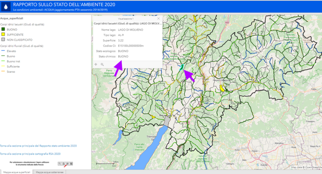The image size is (322, 174).
Task: Click the Parco alto Garda bresciano map label
Action: tap(139, 147)
